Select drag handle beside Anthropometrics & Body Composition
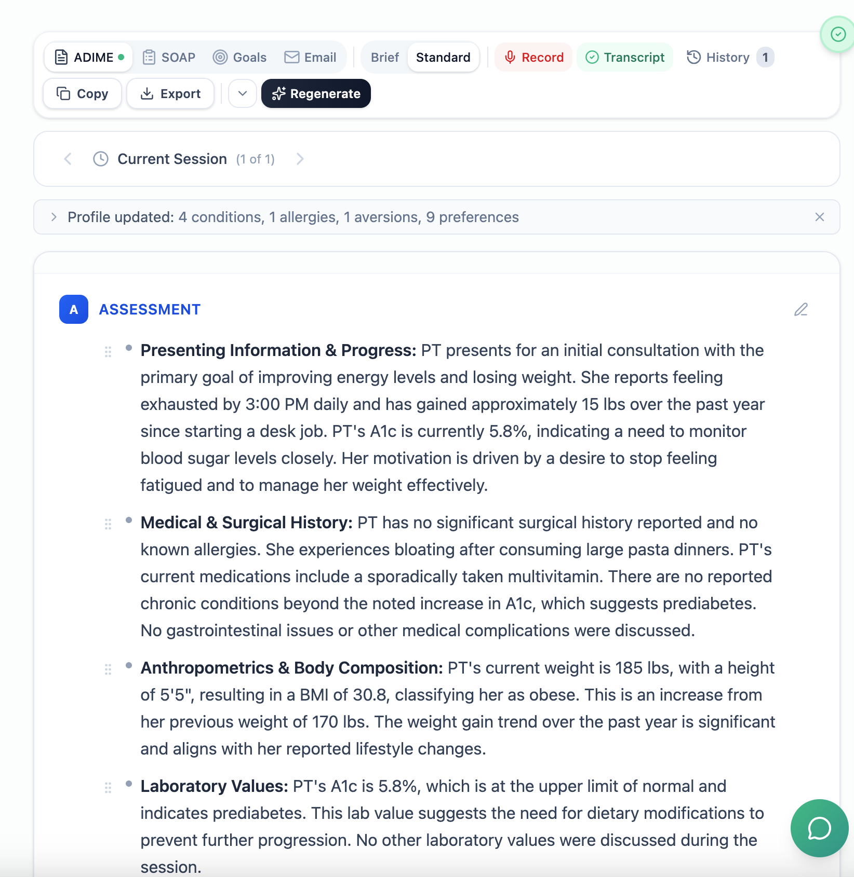Image resolution: width=854 pixels, height=877 pixels. [108, 669]
